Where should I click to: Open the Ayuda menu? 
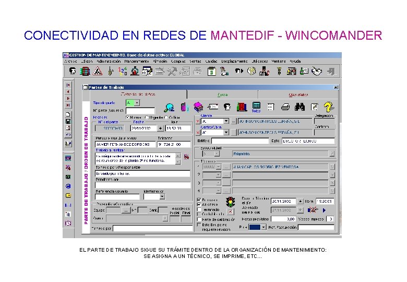point(295,61)
